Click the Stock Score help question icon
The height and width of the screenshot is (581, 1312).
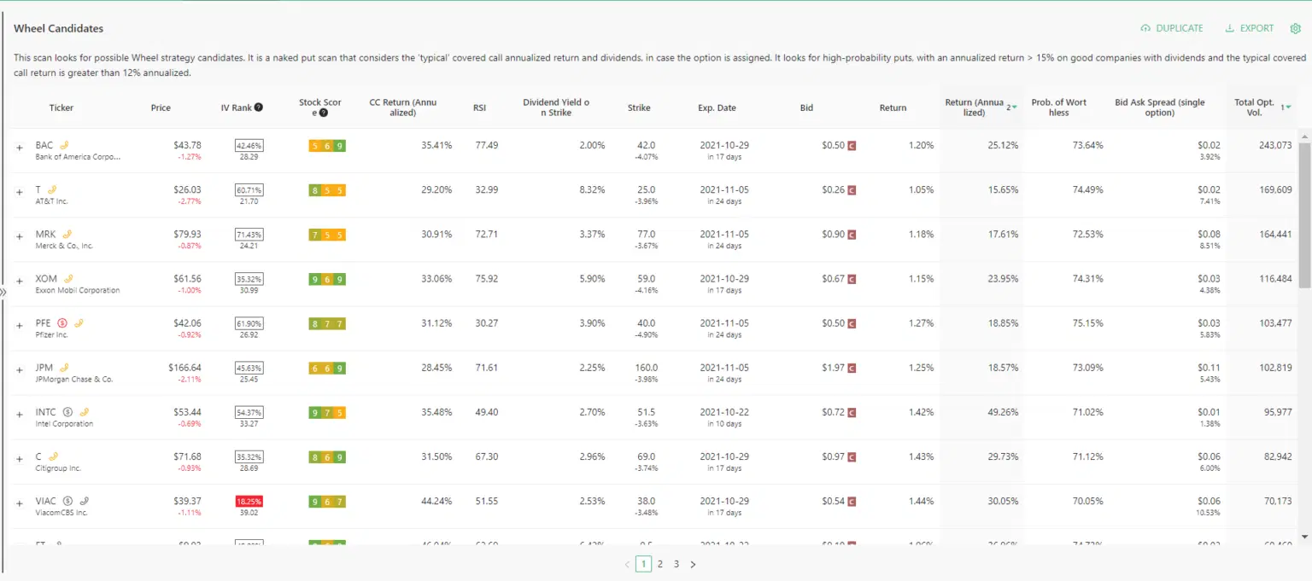point(324,113)
